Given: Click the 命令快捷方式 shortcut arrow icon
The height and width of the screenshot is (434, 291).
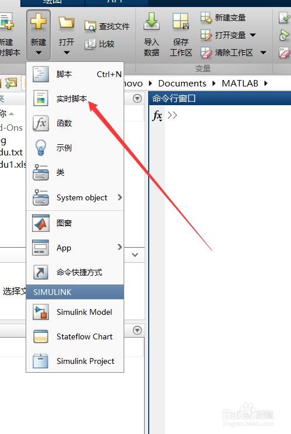Looking at the screenshot, I should (x=41, y=272).
